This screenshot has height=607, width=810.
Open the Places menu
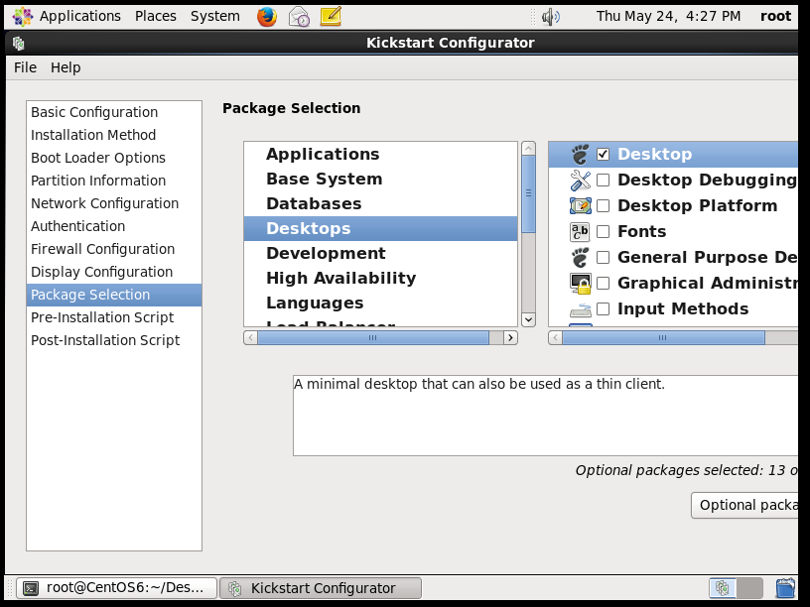156,16
